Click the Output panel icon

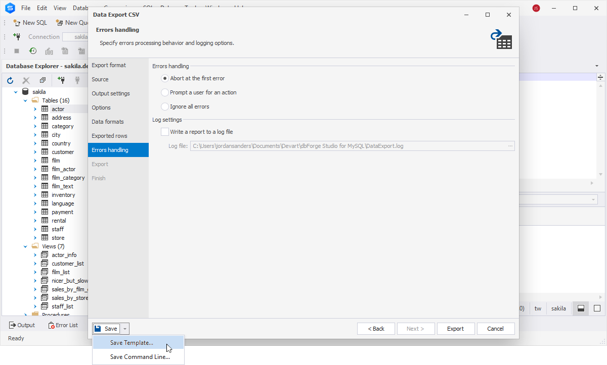[13, 326]
